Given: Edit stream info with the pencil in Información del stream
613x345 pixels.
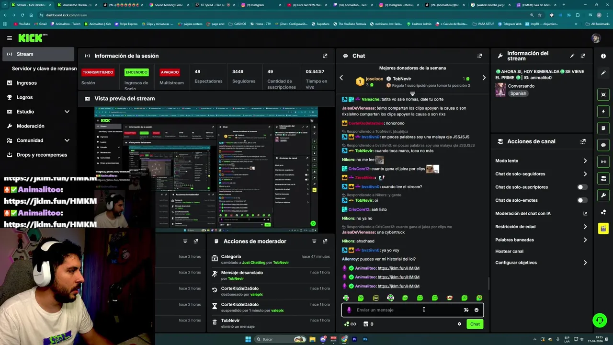Looking at the screenshot, I should tap(572, 56).
